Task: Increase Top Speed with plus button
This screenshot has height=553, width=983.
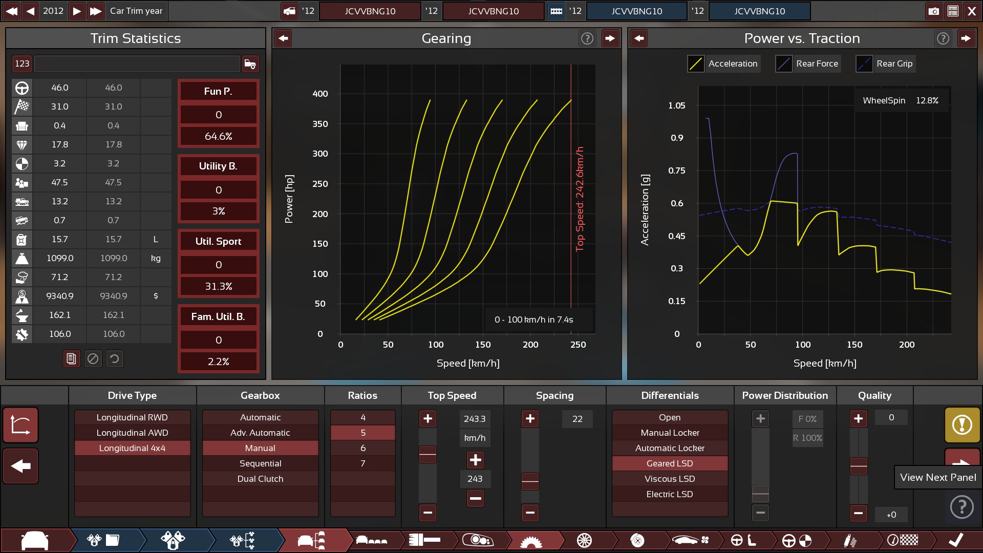Action: pos(428,419)
